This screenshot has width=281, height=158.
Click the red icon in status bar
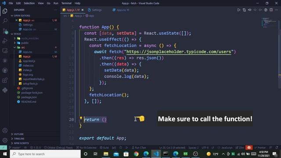[249, 147]
